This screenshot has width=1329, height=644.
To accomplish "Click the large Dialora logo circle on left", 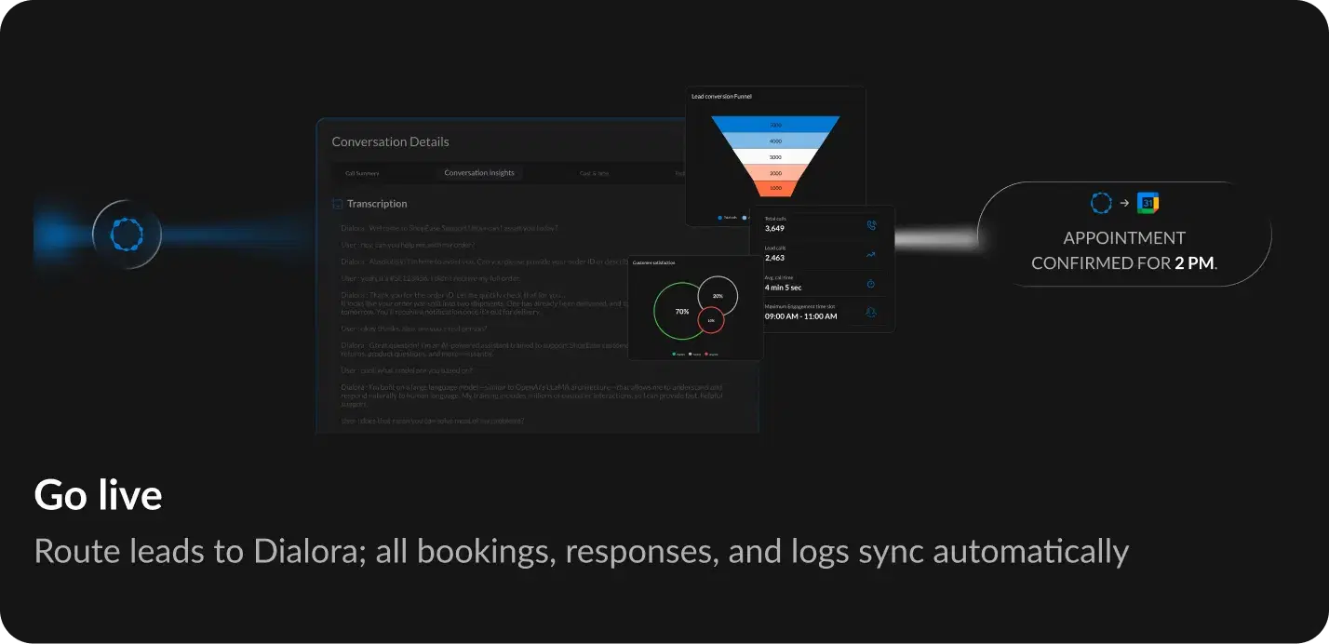I will [127, 235].
